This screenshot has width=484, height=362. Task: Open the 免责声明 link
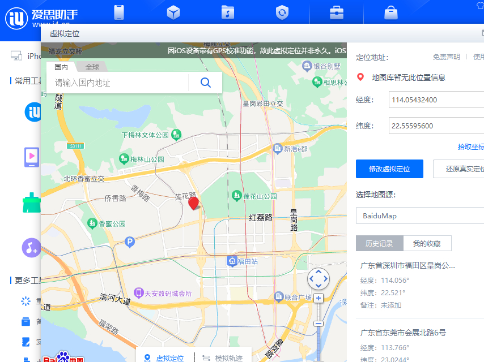(447, 57)
